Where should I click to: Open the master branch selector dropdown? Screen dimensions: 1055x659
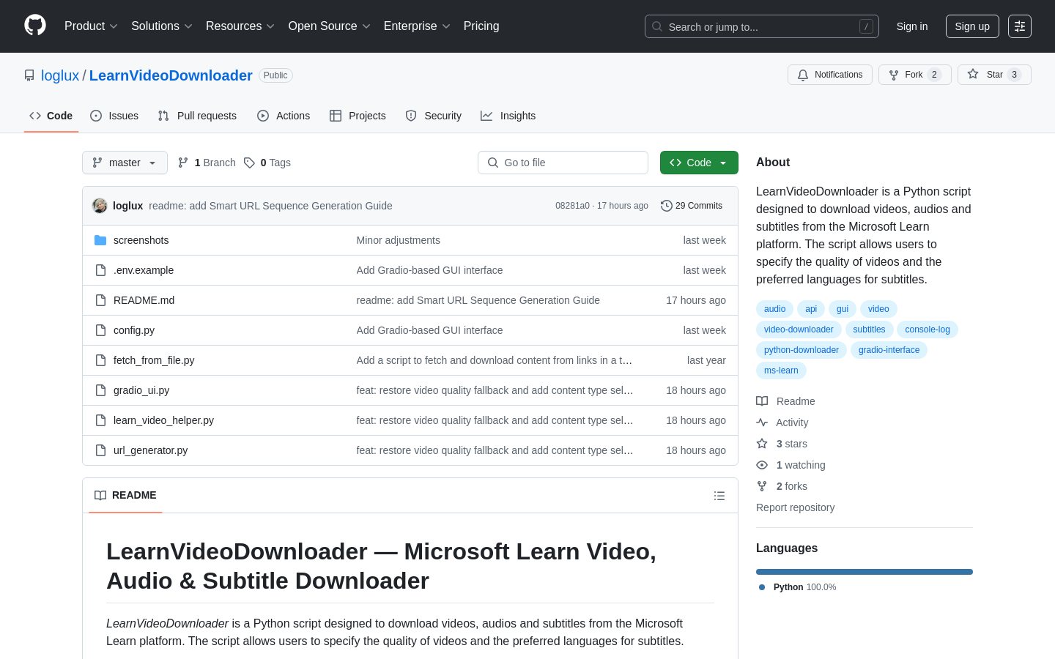pos(125,163)
